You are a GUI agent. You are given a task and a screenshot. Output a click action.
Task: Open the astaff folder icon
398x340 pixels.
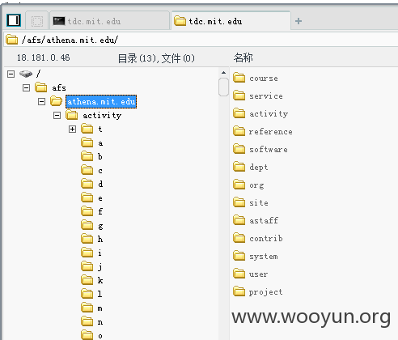point(239,220)
